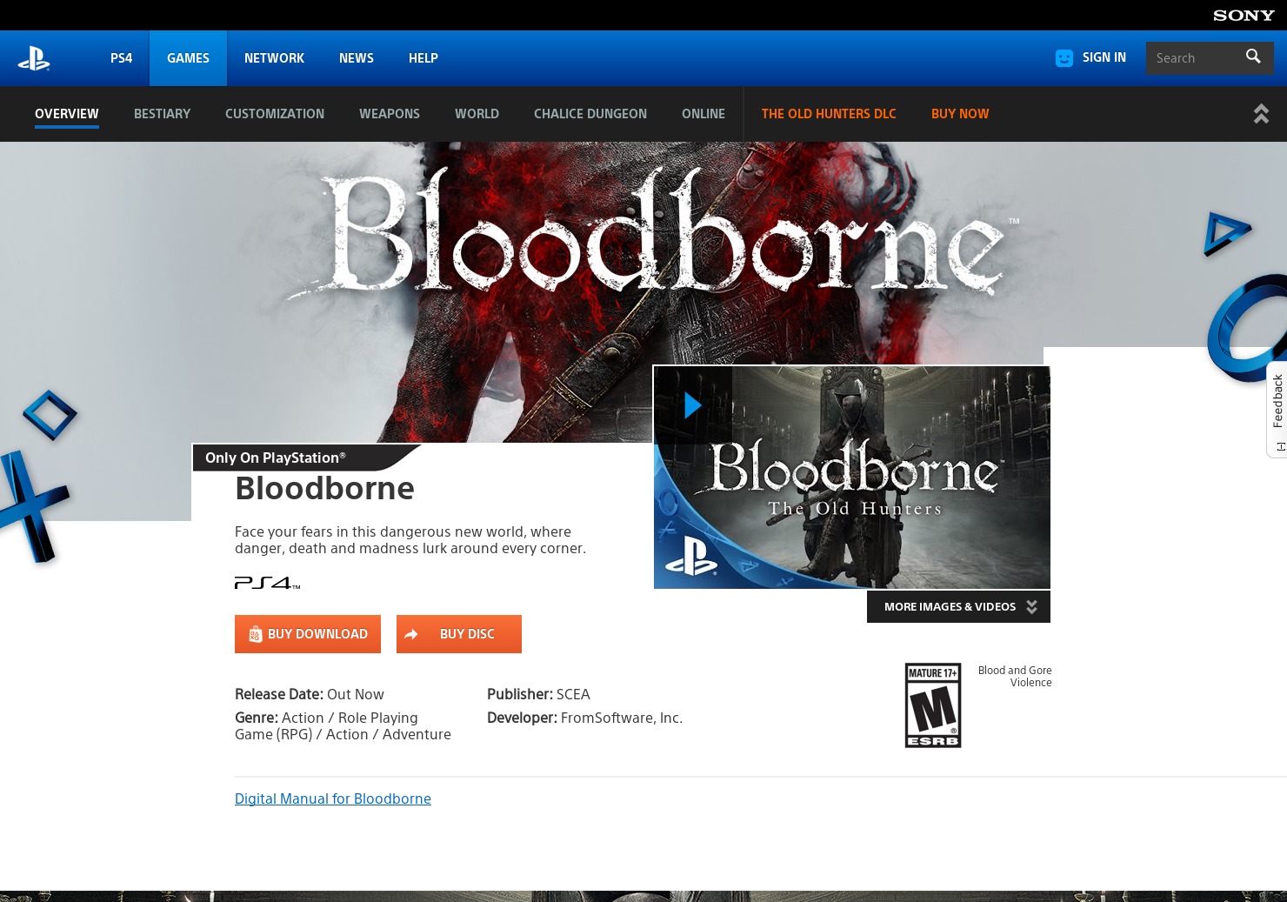Select THE OLD HUNTERS DLC link
Screen dimensions: 1287x902
click(x=828, y=114)
